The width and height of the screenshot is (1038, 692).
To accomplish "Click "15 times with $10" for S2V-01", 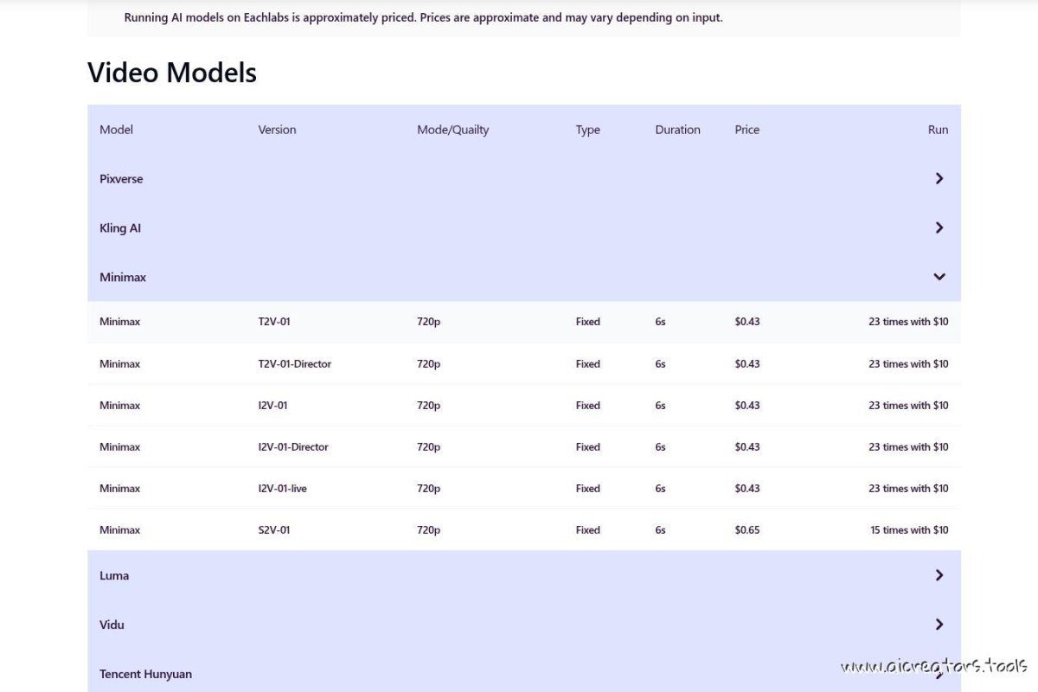I will (908, 529).
